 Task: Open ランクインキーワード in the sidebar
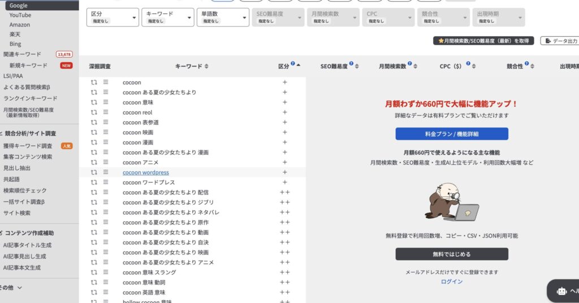(x=31, y=98)
